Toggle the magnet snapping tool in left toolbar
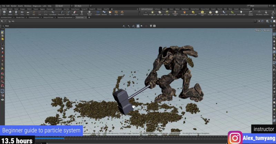This screenshot has height=144, width=276. click(x=2, y=86)
